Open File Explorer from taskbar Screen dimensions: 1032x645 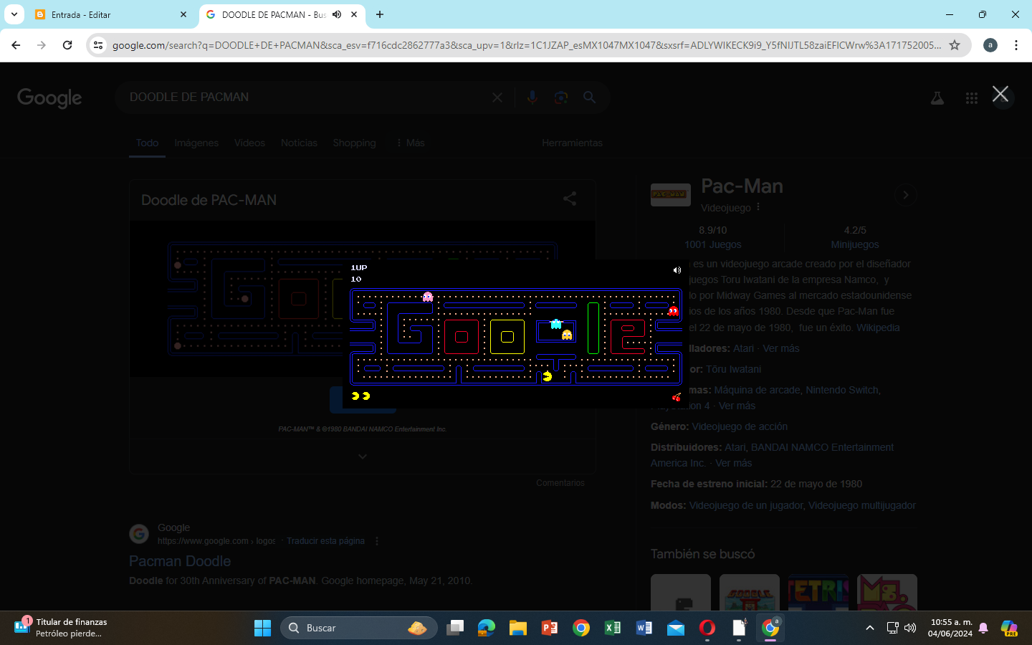pyautogui.click(x=518, y=628)
